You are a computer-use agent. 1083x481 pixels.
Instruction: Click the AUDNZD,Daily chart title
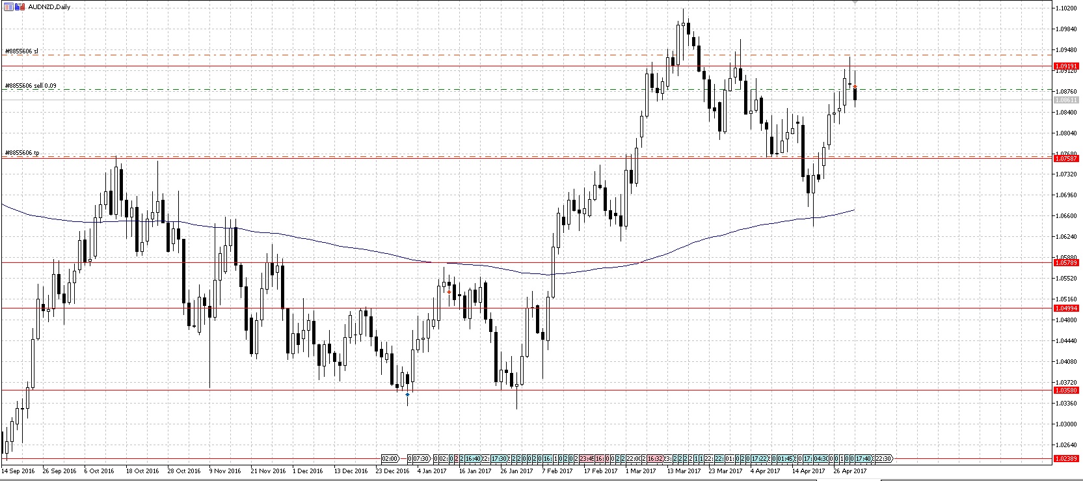(x=49, y=7)
